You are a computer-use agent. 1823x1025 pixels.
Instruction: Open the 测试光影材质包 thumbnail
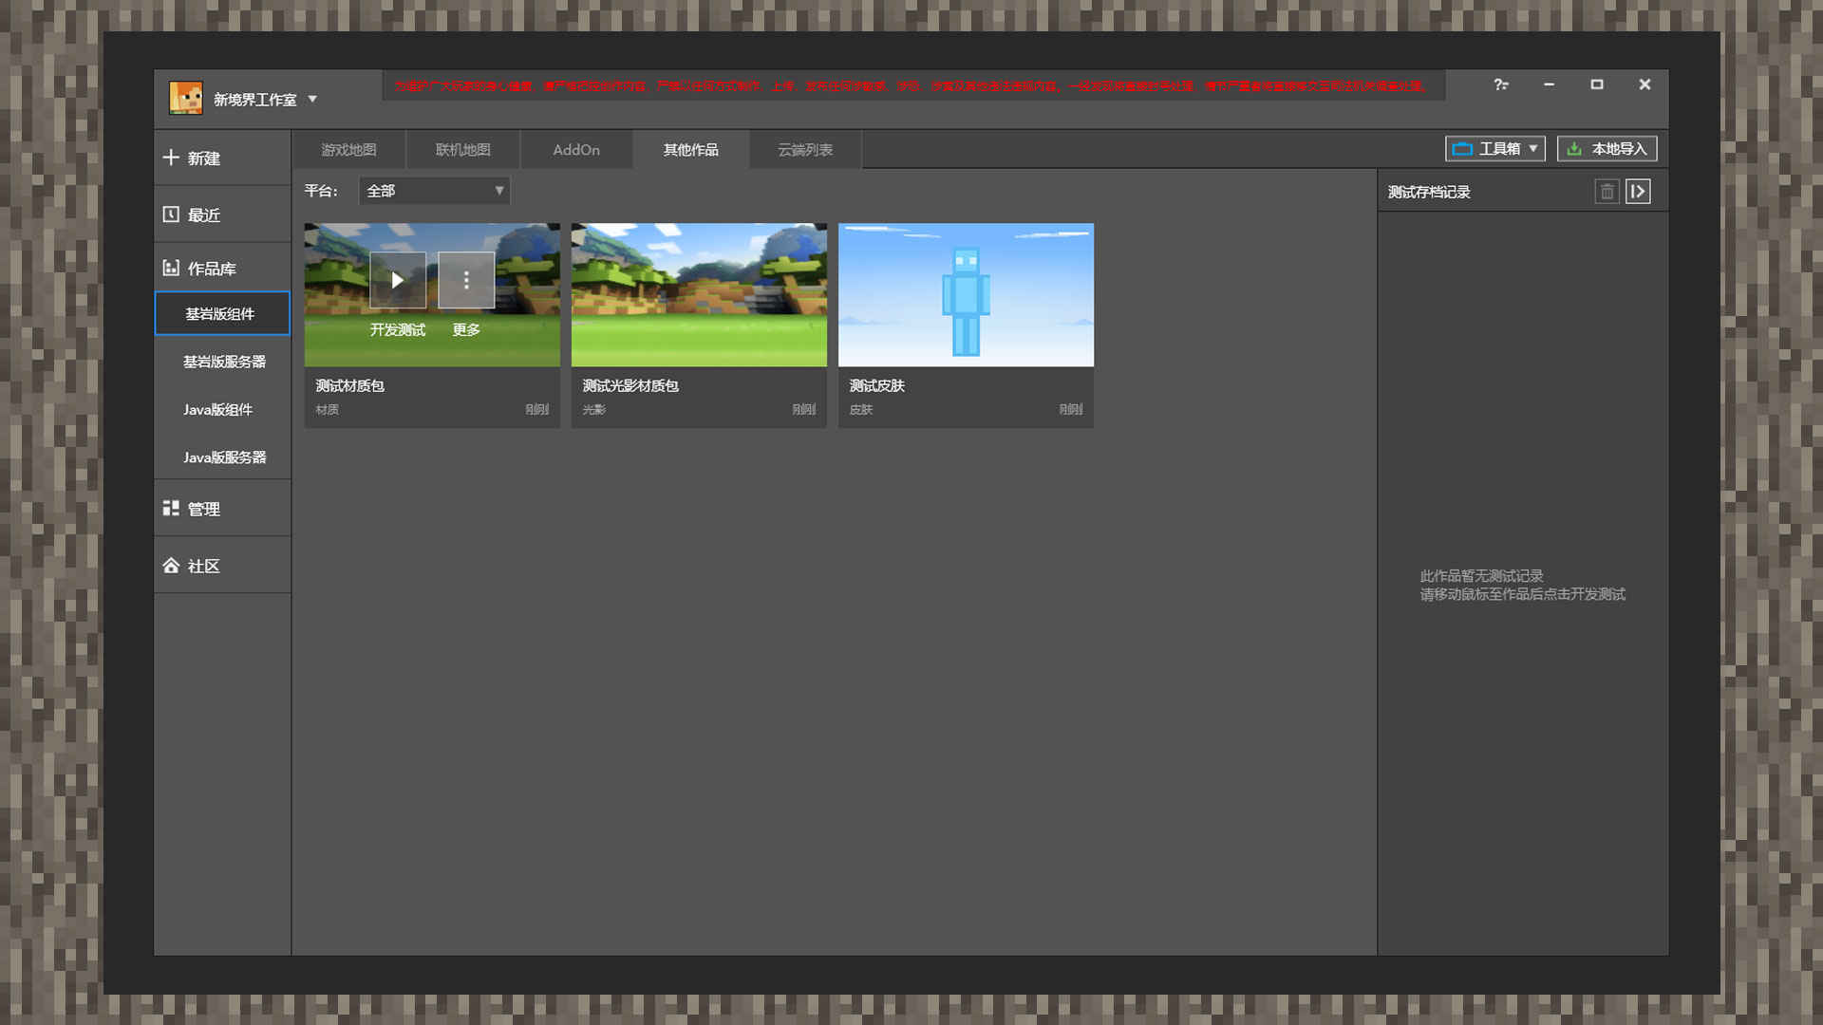tap(699, 295)
